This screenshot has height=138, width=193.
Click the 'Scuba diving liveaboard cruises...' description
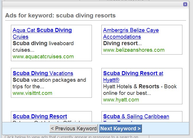coord(43,47)
